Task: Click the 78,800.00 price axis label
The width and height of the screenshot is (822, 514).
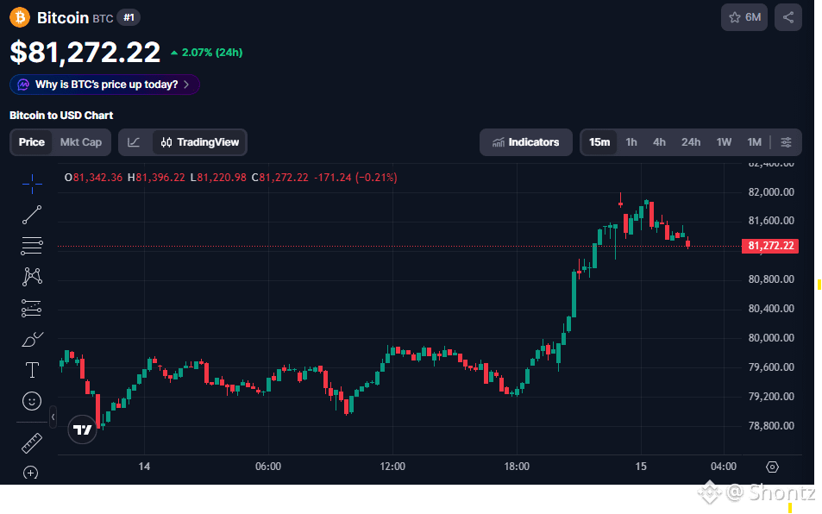Action: [x=770, y=426]
